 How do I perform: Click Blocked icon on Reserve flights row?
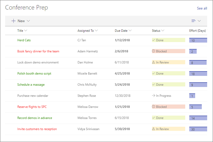(154, 107)
